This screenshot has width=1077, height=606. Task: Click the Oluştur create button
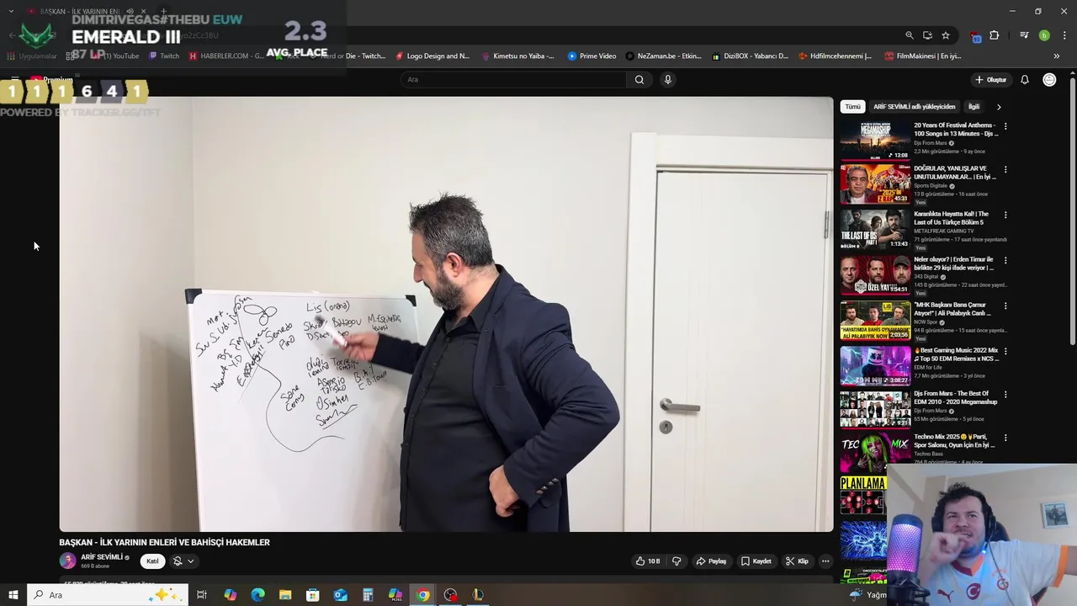pos(990,80)
